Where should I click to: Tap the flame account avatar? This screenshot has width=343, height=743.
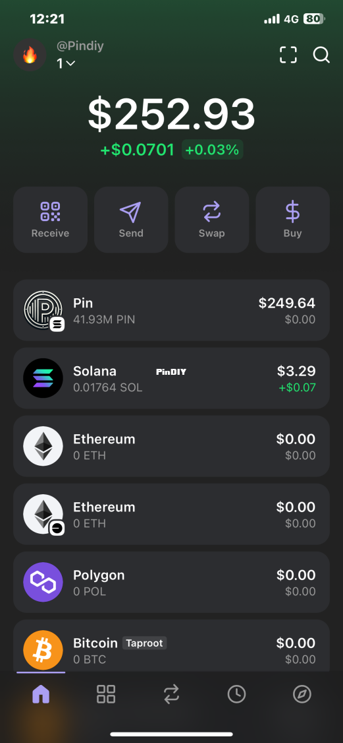tap(30, 55)
